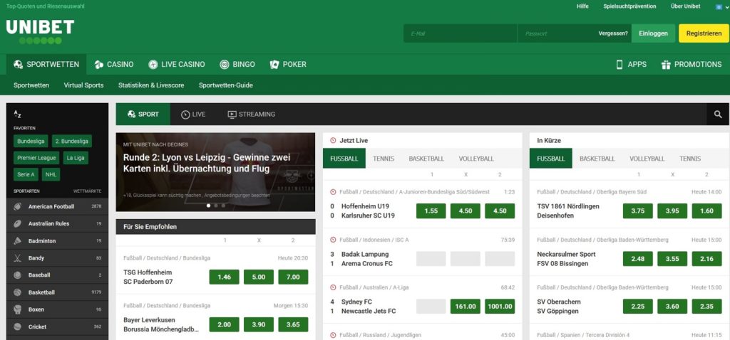This screenshot has width=730, height=340.
Task: Click live clock icon for Australien A-Liga match
Action: [x=333, y=287]
